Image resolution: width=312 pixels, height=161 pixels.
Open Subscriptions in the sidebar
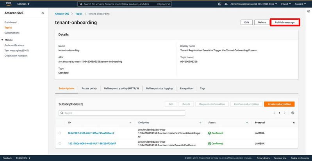pos(12,33)
